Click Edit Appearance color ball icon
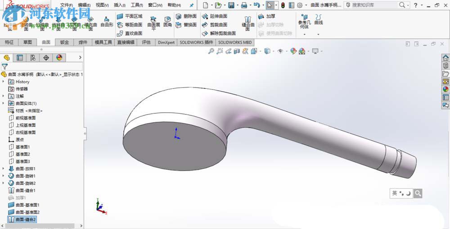The width and height of the screenshot is (450, 229). [x=293, y=51]
